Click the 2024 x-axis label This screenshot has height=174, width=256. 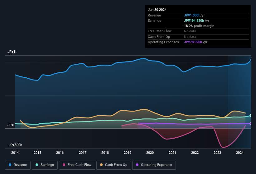[240, 153]
